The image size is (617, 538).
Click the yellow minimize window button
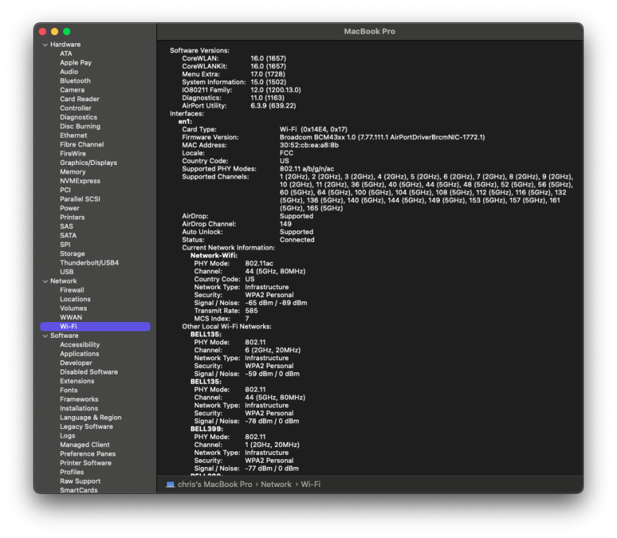click(55, 32)
